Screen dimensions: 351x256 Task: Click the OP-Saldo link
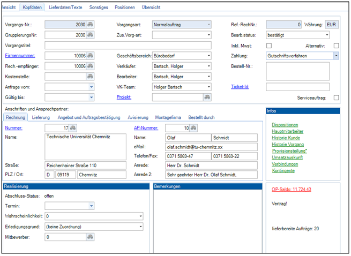tap(292, 190)
